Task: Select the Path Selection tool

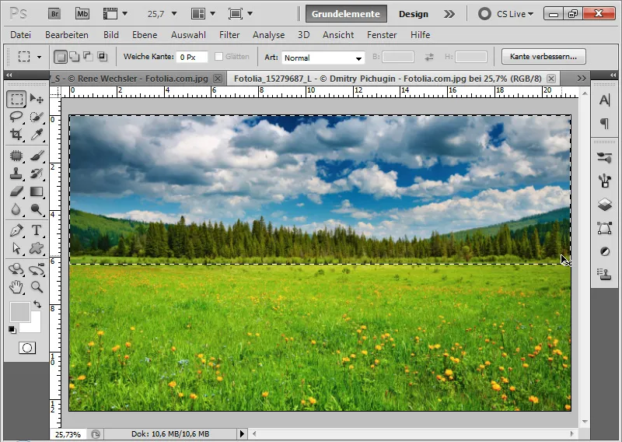Action: [16, 248]
